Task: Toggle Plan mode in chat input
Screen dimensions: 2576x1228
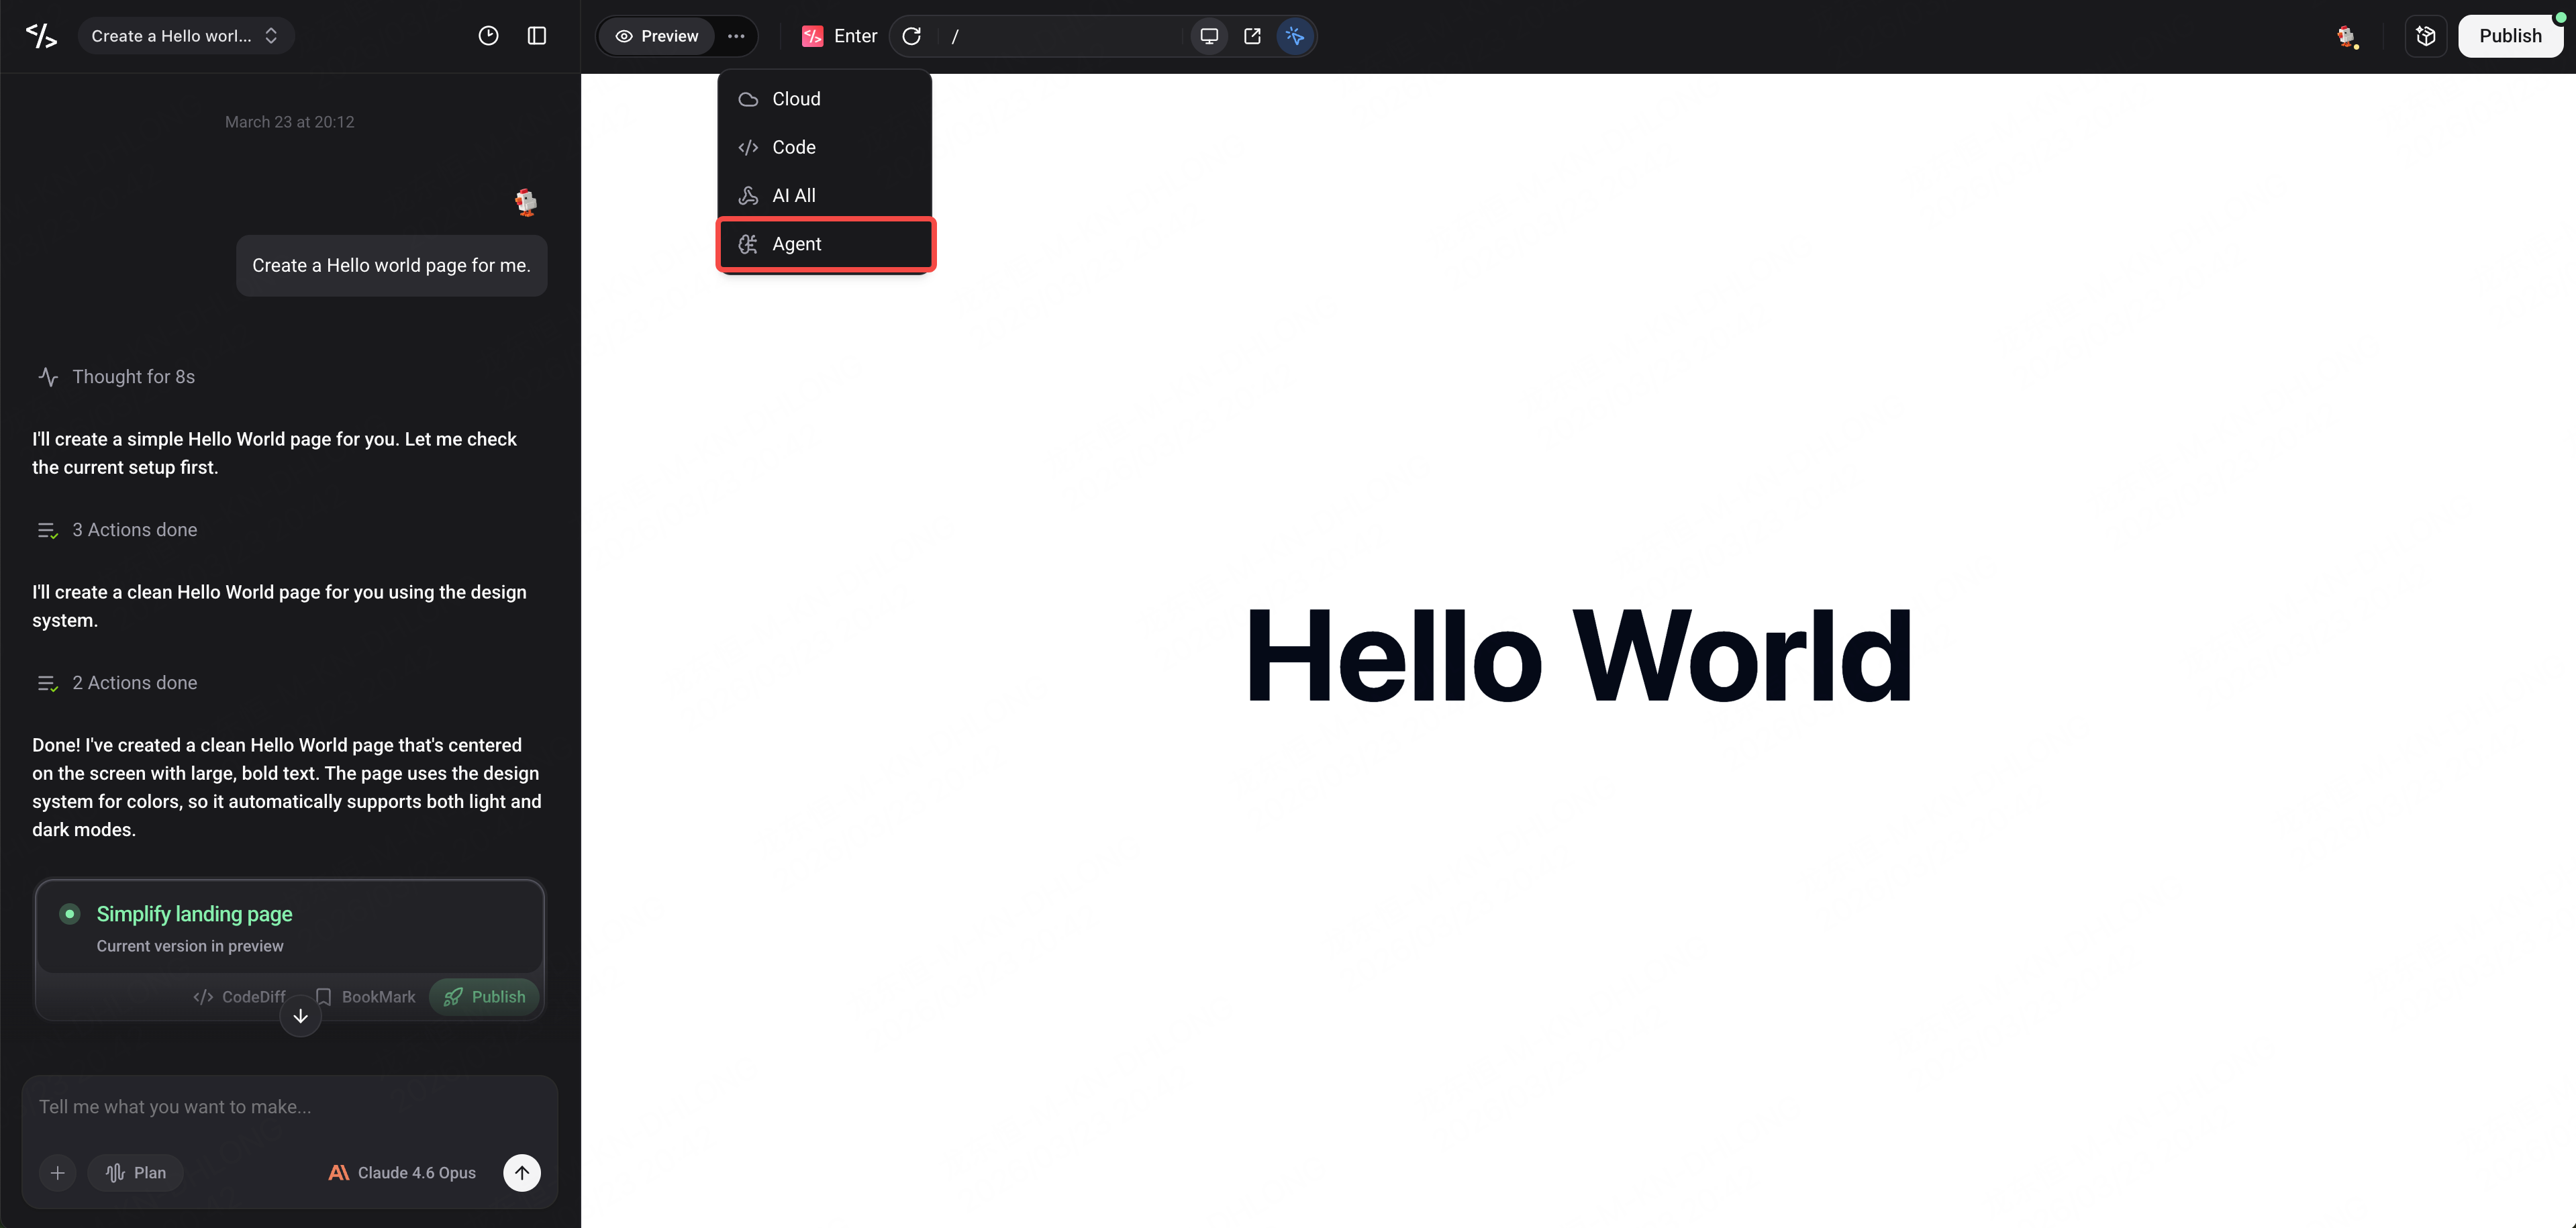Action: pos(136,1173)
